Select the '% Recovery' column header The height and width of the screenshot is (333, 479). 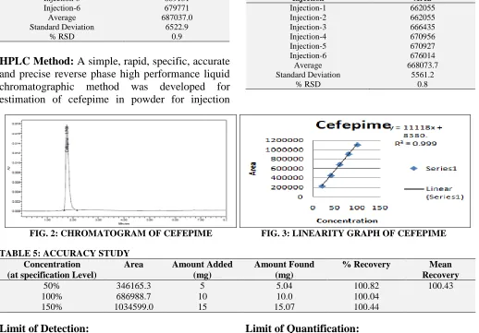click(x=366, y=265)
